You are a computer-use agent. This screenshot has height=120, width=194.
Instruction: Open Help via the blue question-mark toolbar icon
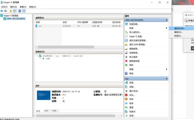[20, 11]
